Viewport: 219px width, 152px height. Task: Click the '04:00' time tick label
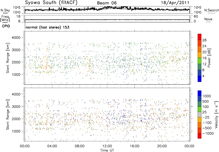click(x=52, y=146)
